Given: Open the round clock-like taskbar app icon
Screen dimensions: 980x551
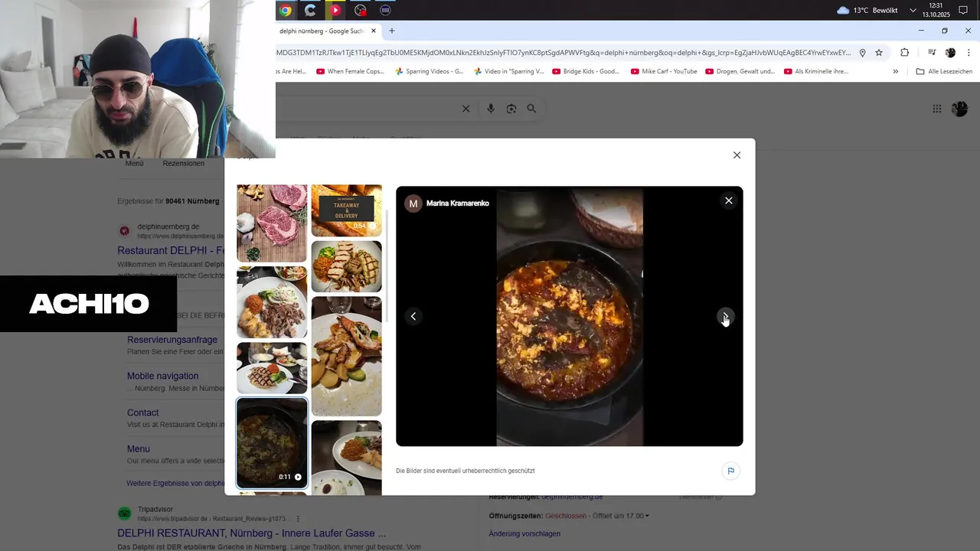Looking at the screenshot, I should (361, 10).
